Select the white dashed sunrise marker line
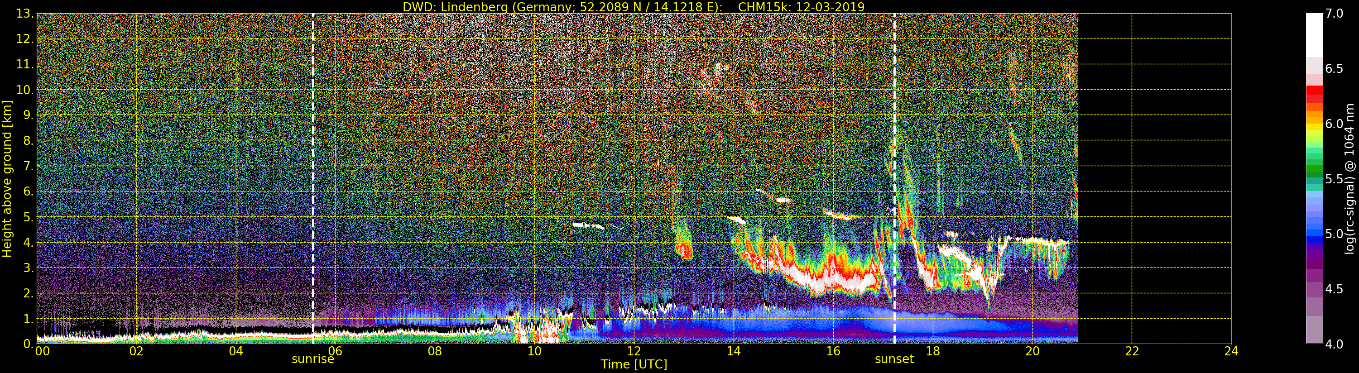The image size is (1359, 373). coord(313,179)
